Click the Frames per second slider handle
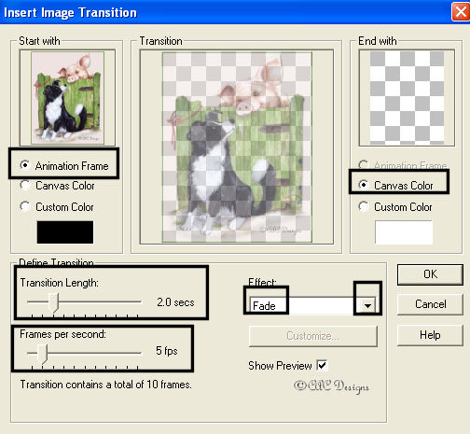This screenshot has height=434, width=470. (x=43, y=354)
